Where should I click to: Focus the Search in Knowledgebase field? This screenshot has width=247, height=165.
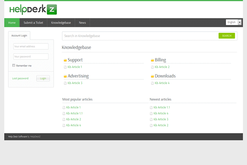pyautogui.click(x=140, y=36)
